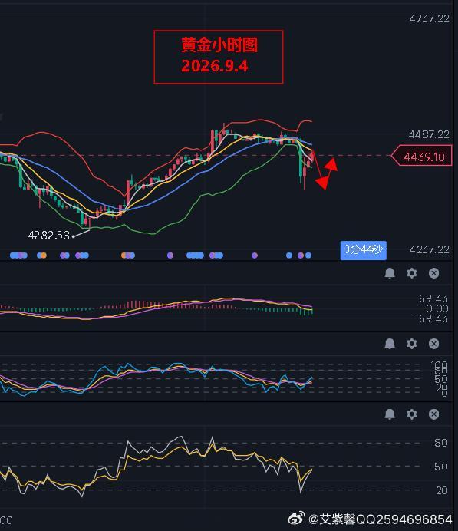The width and height of the screenshot is (458, 531).
Task: Click the 20 level on the RSI scale
Action: [441, 490]
